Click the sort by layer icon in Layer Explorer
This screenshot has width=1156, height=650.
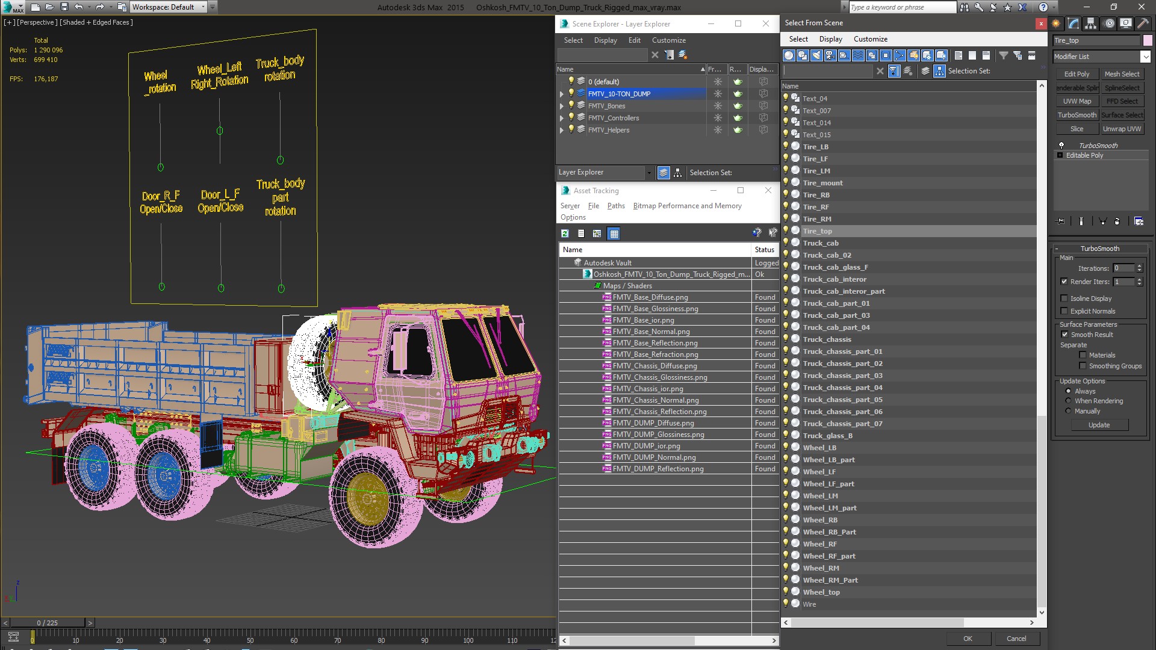click(x=663, y=173)
